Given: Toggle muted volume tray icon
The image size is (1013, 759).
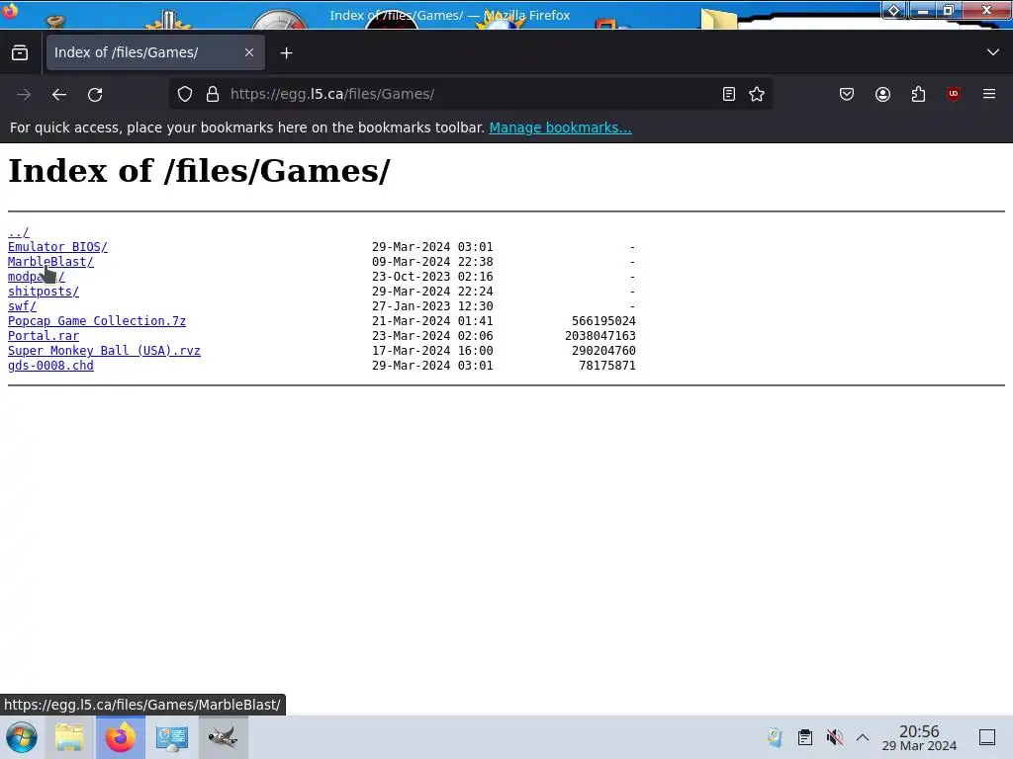Looking at the screenshot, I should (x=835, y=737).
